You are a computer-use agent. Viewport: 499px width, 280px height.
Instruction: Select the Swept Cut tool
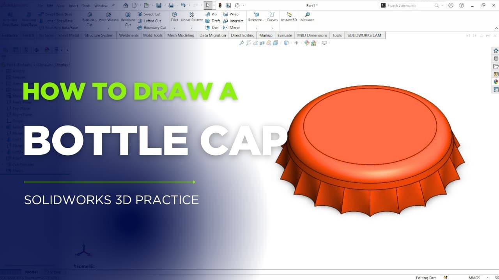[149, 14]
